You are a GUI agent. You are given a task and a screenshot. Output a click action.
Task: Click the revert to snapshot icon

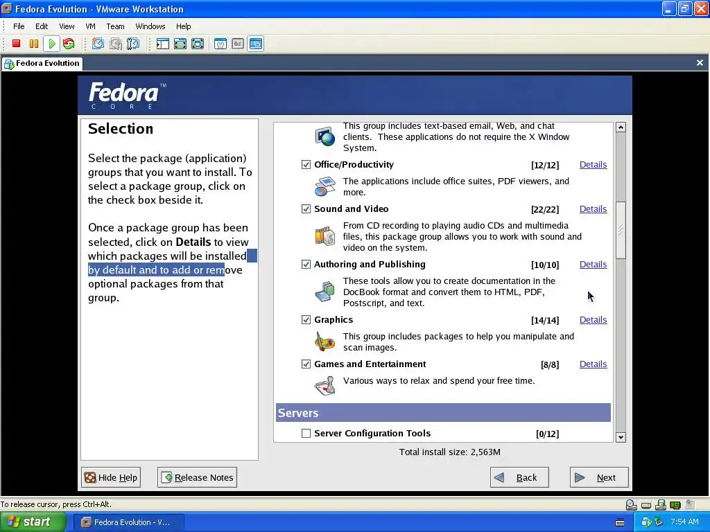116,44
